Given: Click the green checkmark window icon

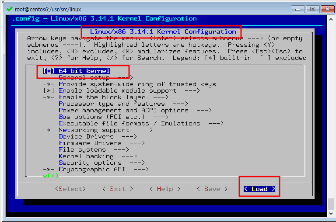Looking at the screenshot, I should pyautogui.click(x=9, y=9).
